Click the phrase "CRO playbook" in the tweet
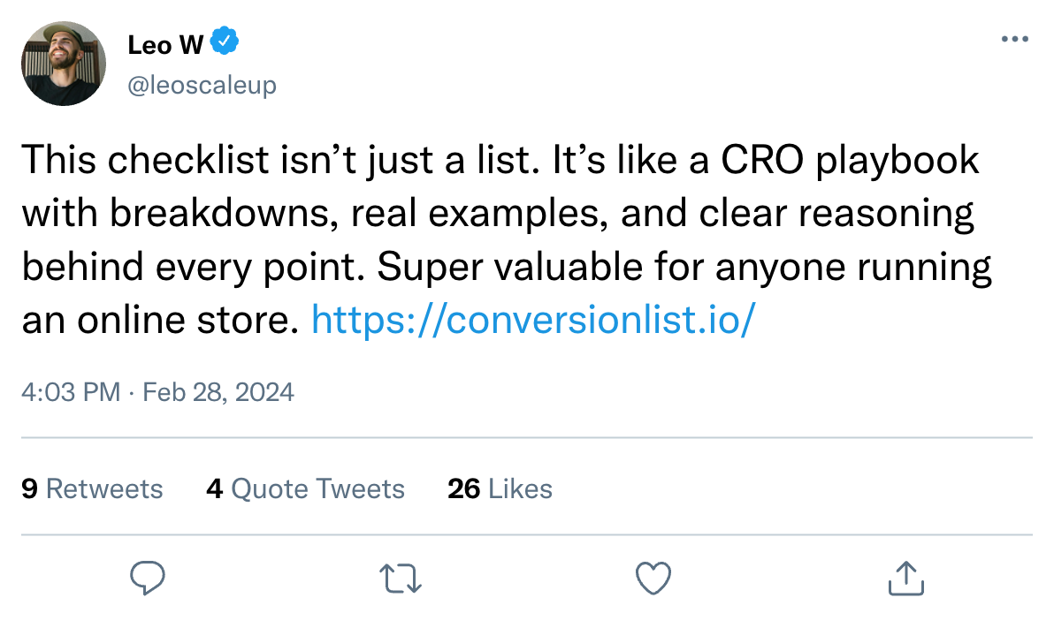The image size is (1054, 643). 850,161
